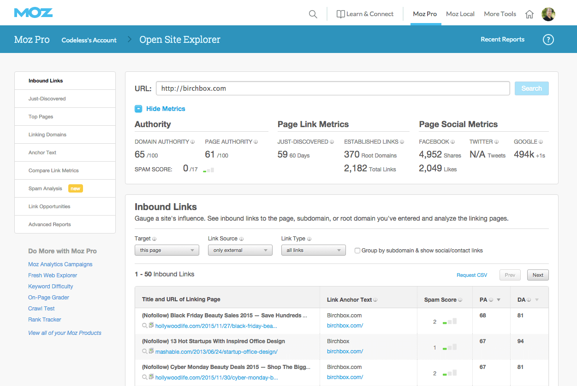The width and height of the screenshot is (577, 386).
Task: Enable Group by subdomain checkbox
Action: click(x=357, y=251)
